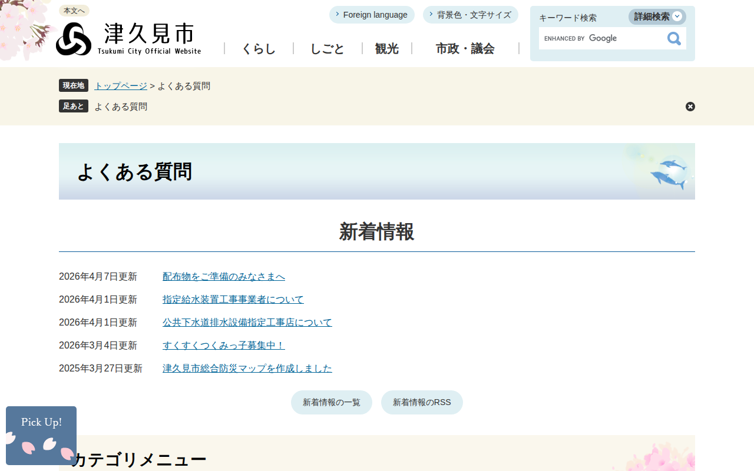Open 新着情報のRSS feed
The width and height of the screenshot is (754, 471).
pyautogui.click(x=422, y=402)
